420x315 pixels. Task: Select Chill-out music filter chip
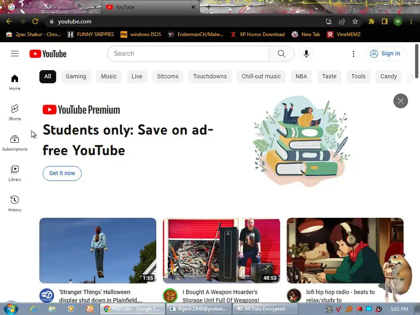click(261, 77)
